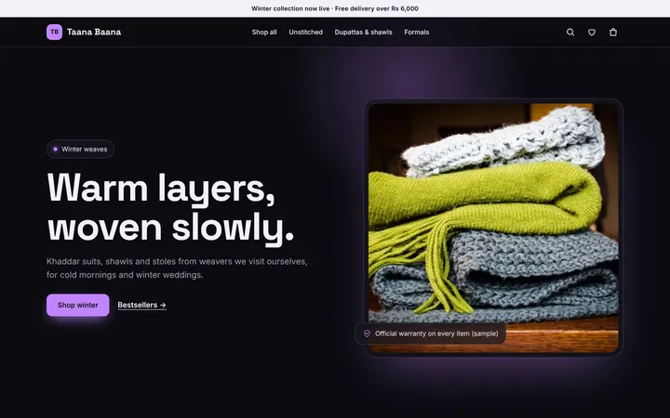Image resolution: width=670 pixels, height=418 pixels.
Task: Open the shopping bag icon
Action: coord(612,32)
